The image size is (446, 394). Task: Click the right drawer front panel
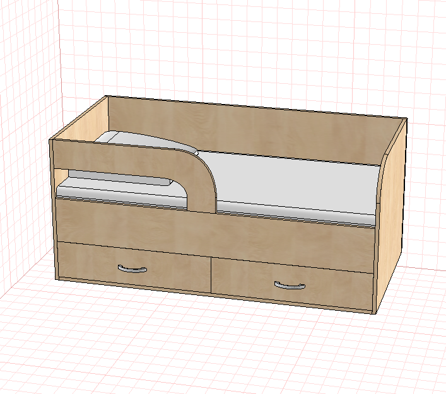point(292,283)
